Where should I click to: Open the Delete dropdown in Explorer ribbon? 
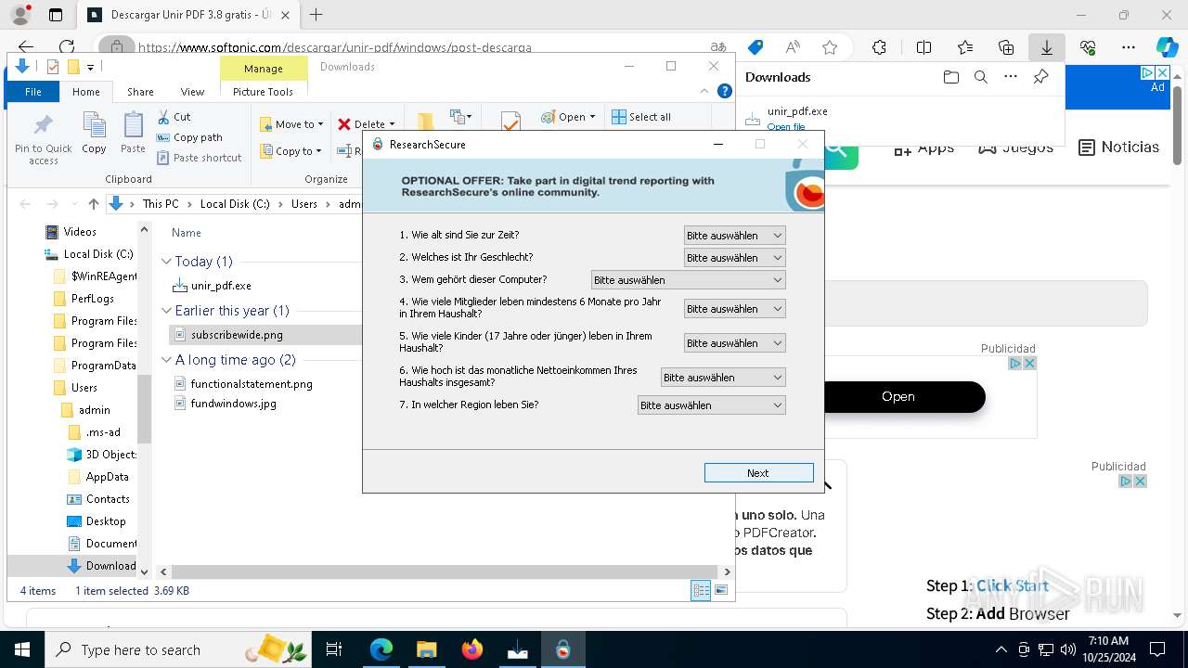point(366,124)
